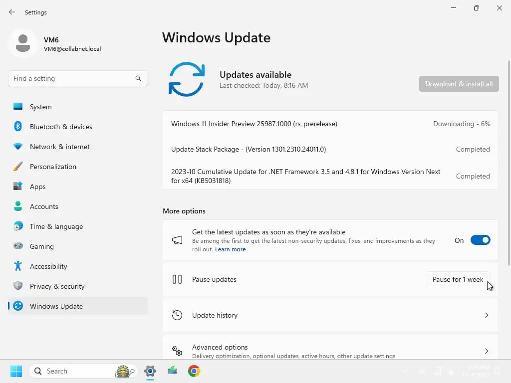Click the Gaming controller icon

tap(18, 246)
